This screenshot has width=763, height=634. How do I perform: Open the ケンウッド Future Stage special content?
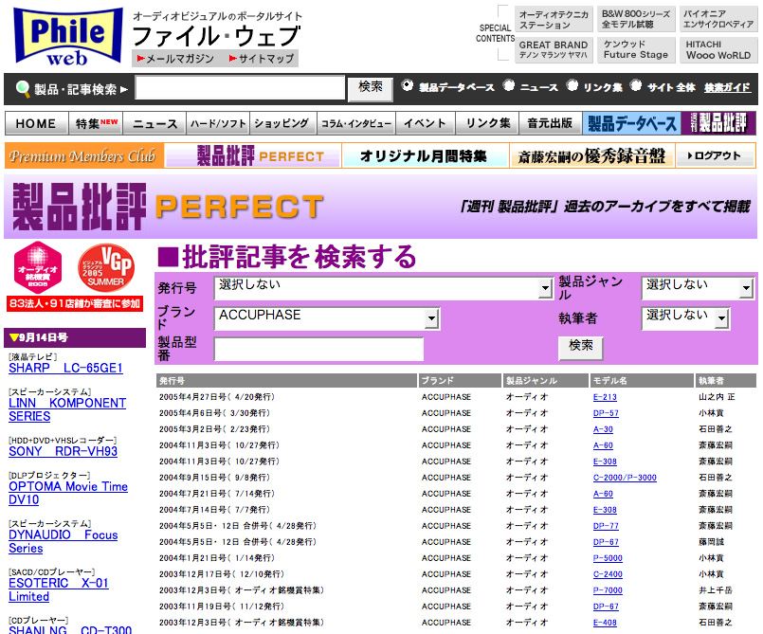tap(636, 50)
